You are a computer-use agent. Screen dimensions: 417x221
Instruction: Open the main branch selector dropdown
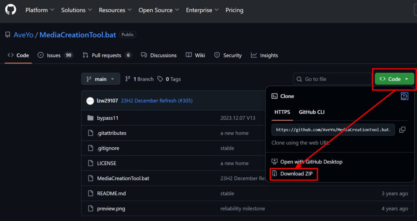[x=101, y=79]
